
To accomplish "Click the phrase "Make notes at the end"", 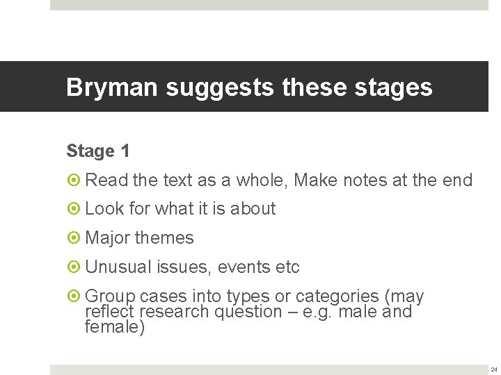I will [383, 181].
